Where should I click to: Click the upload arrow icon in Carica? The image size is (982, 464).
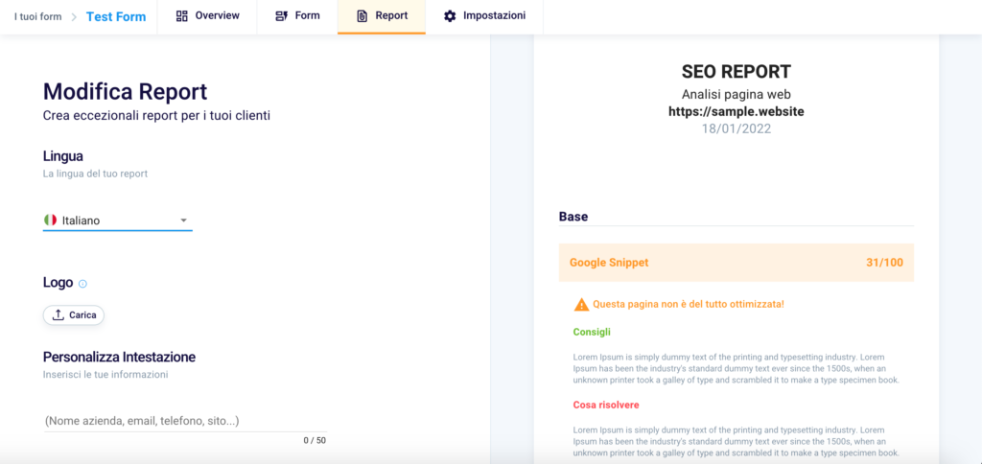[x=58, y=315]
